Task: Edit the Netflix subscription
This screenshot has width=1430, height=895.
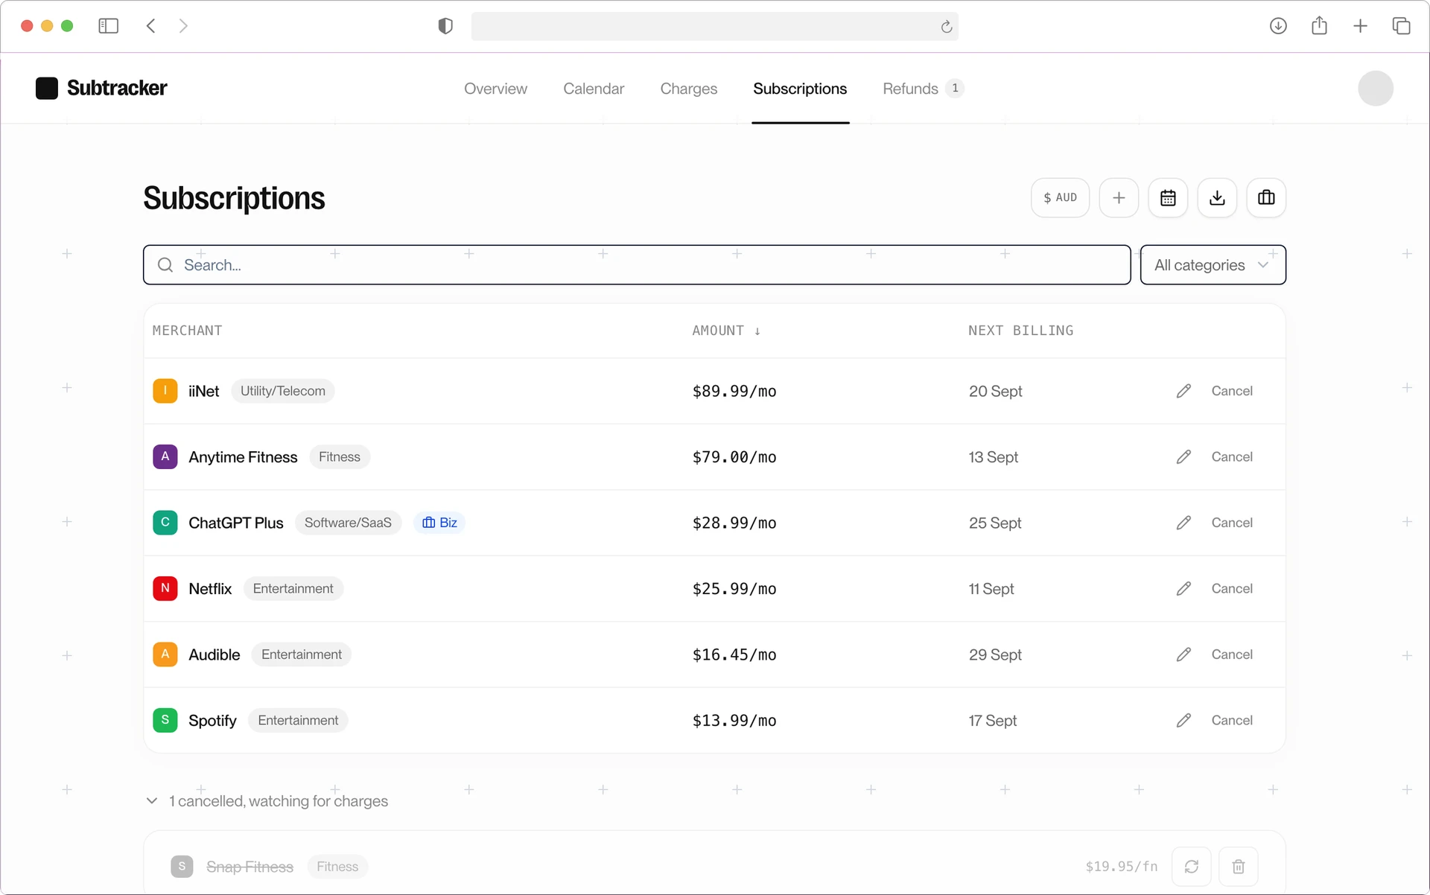Action: point(1183,589)
